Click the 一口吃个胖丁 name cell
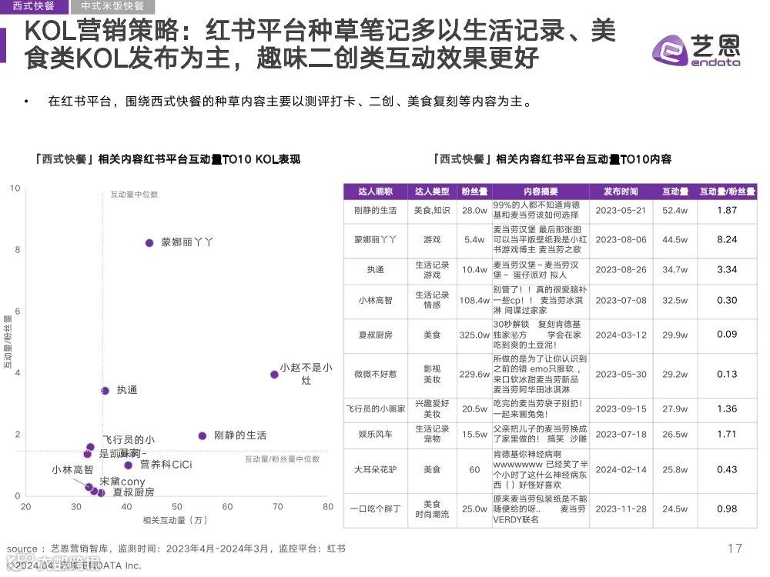Screen dimensions: 770x577 375,509
